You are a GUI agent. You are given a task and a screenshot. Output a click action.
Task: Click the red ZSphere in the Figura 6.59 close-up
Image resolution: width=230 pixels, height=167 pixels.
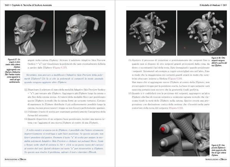163,129
